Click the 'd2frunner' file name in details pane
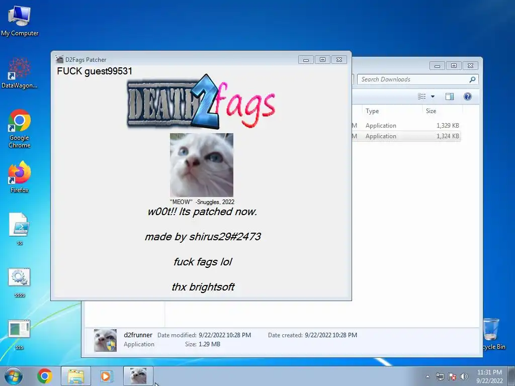This screenshot has width=515, height=386. (x=138, y=335)
